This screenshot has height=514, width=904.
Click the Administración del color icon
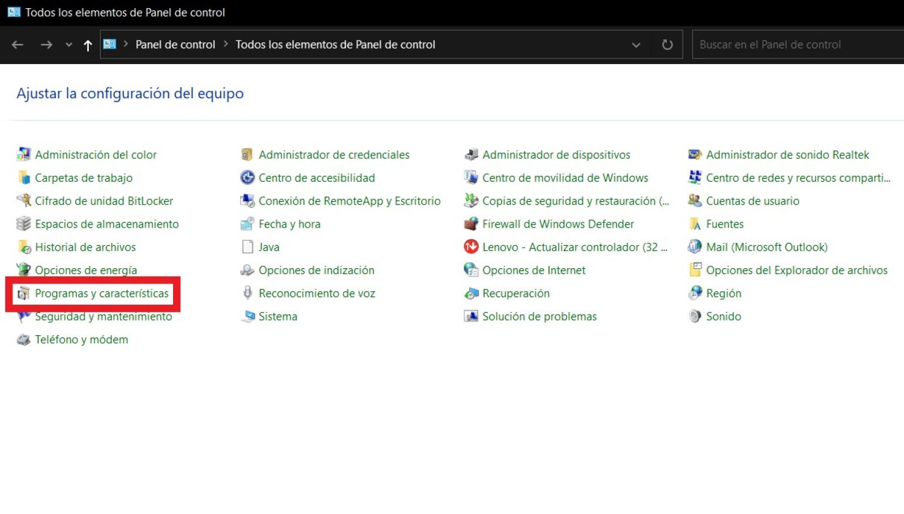(x=24, y=155)
